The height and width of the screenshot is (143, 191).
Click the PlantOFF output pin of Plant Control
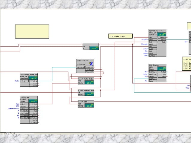[90, 67]
